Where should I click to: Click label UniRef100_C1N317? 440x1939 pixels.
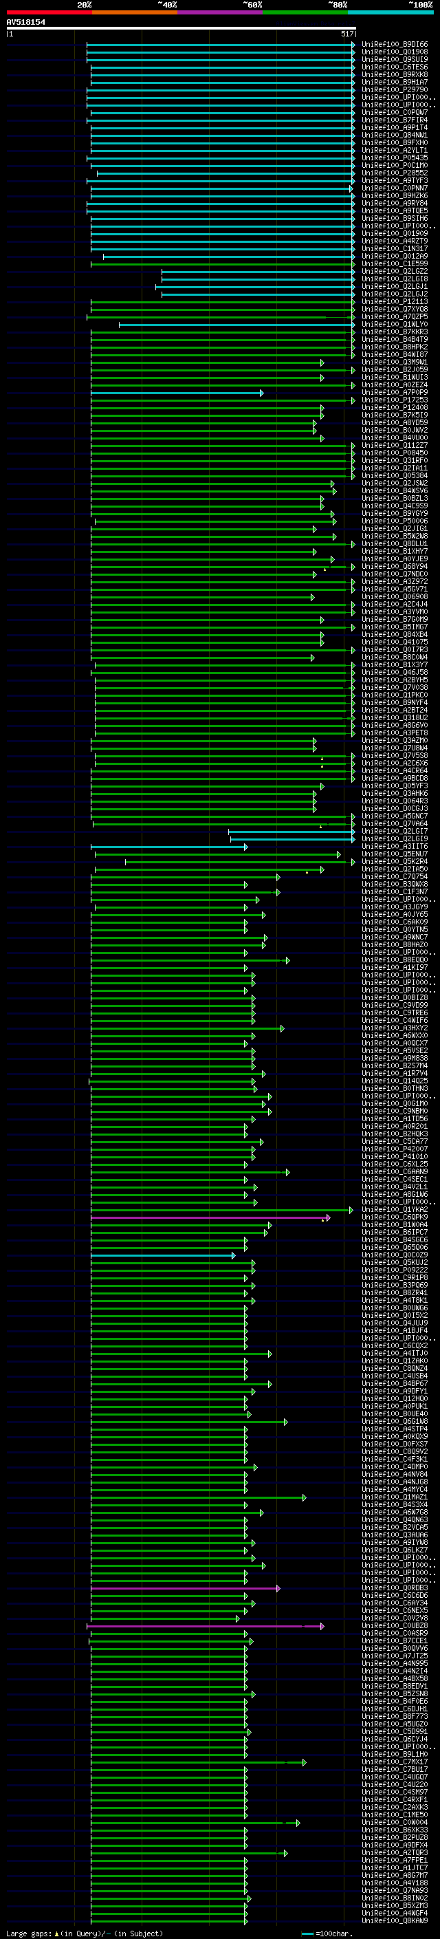point(395,249)
